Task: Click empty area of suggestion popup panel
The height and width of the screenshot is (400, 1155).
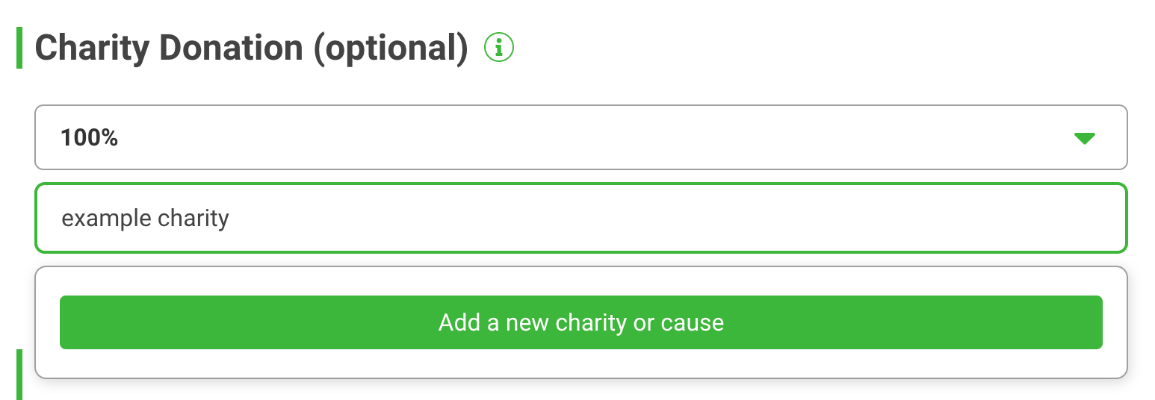Action: coord(580,363)
